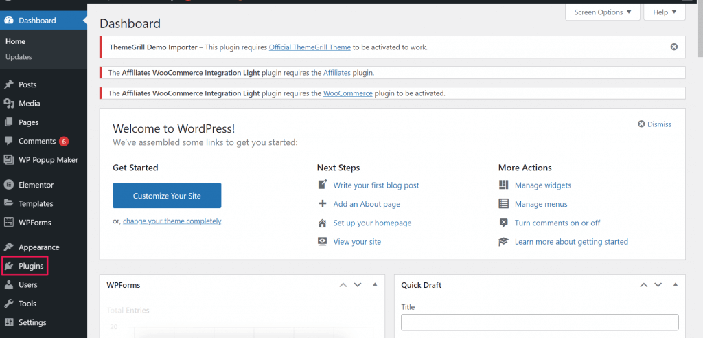Follow the change your theme completely link
This screenshot has height=338, width=703.
pyautogui.click(x=172, y=221)
